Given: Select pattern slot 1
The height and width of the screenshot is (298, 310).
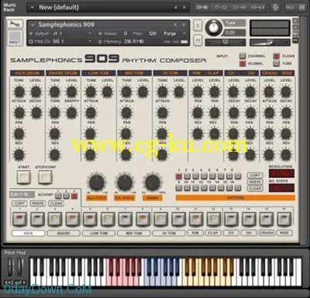Looking at the screenshot, I should click(x=179, y=176).
